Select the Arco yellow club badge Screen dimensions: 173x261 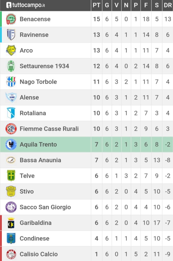(x=11, y=50)
